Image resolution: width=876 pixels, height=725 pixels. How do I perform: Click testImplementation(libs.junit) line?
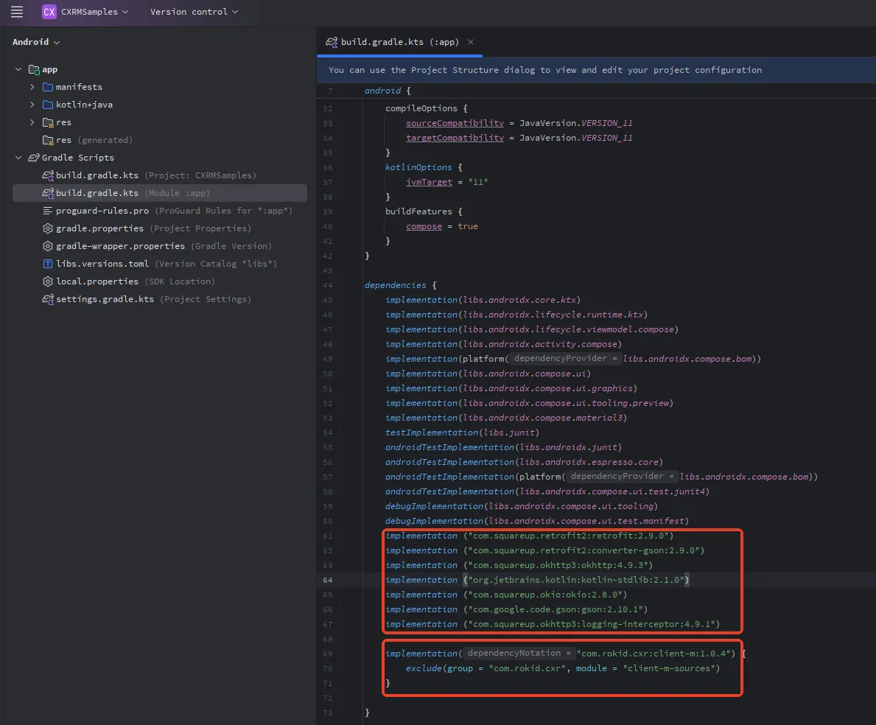(462, 432)
